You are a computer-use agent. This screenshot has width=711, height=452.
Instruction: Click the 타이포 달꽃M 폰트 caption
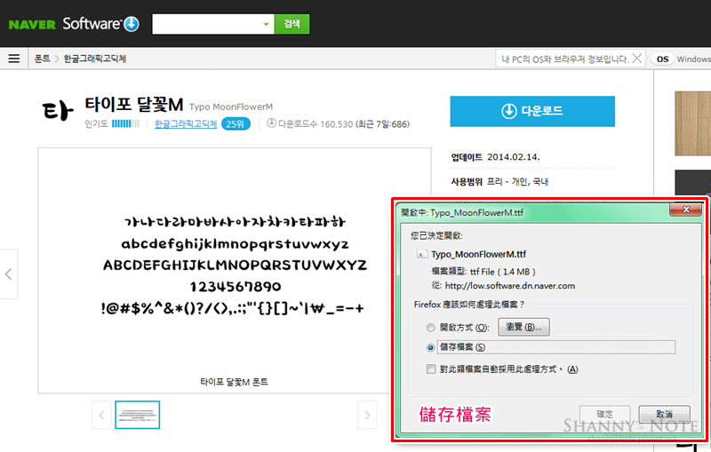pyautogui.click(x=234, y=382)
